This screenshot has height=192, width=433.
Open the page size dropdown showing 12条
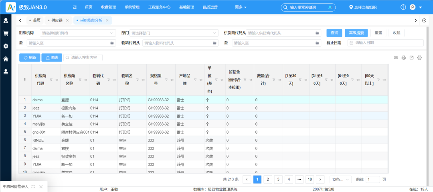[340, 179]
